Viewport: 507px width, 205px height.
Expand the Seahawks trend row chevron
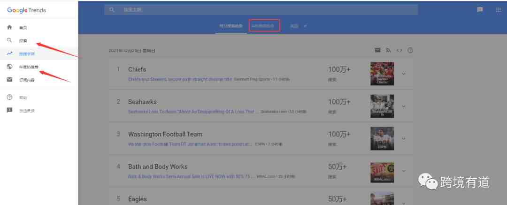click(404, 106)
